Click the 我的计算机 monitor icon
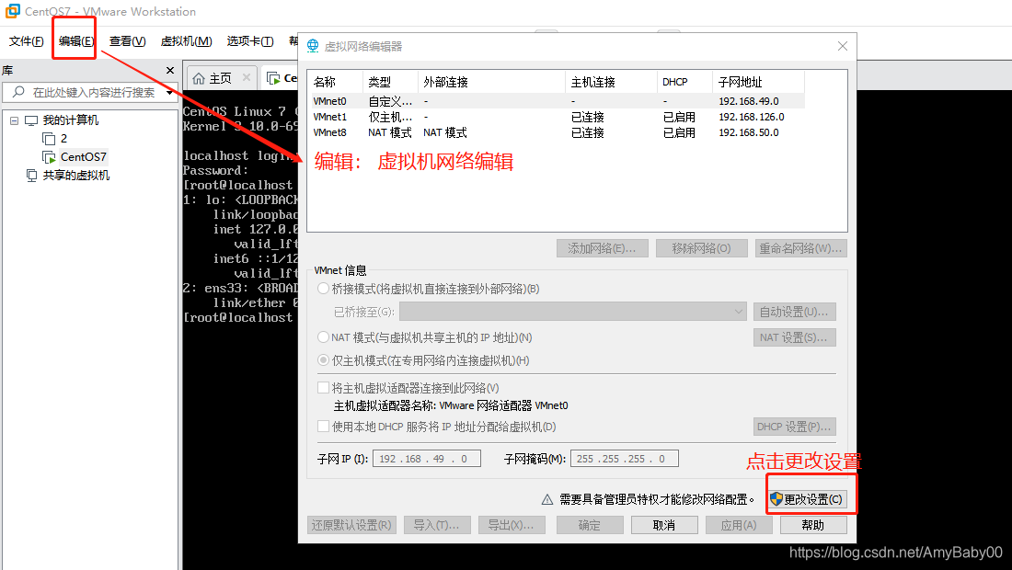 click(31, 120)
